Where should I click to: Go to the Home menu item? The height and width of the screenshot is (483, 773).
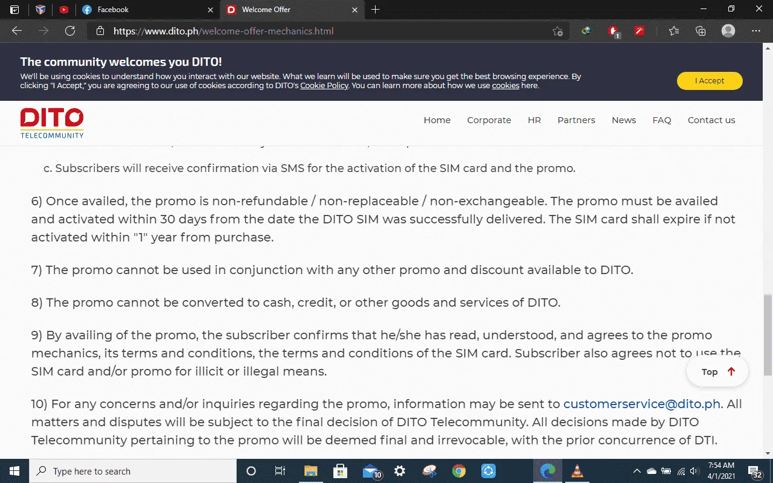pos(437,120)
